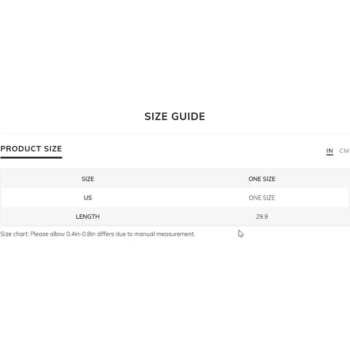The image size is (350, 350).
Task: Click the words 'Size chart:' in note
Action: tap(15, 234)
